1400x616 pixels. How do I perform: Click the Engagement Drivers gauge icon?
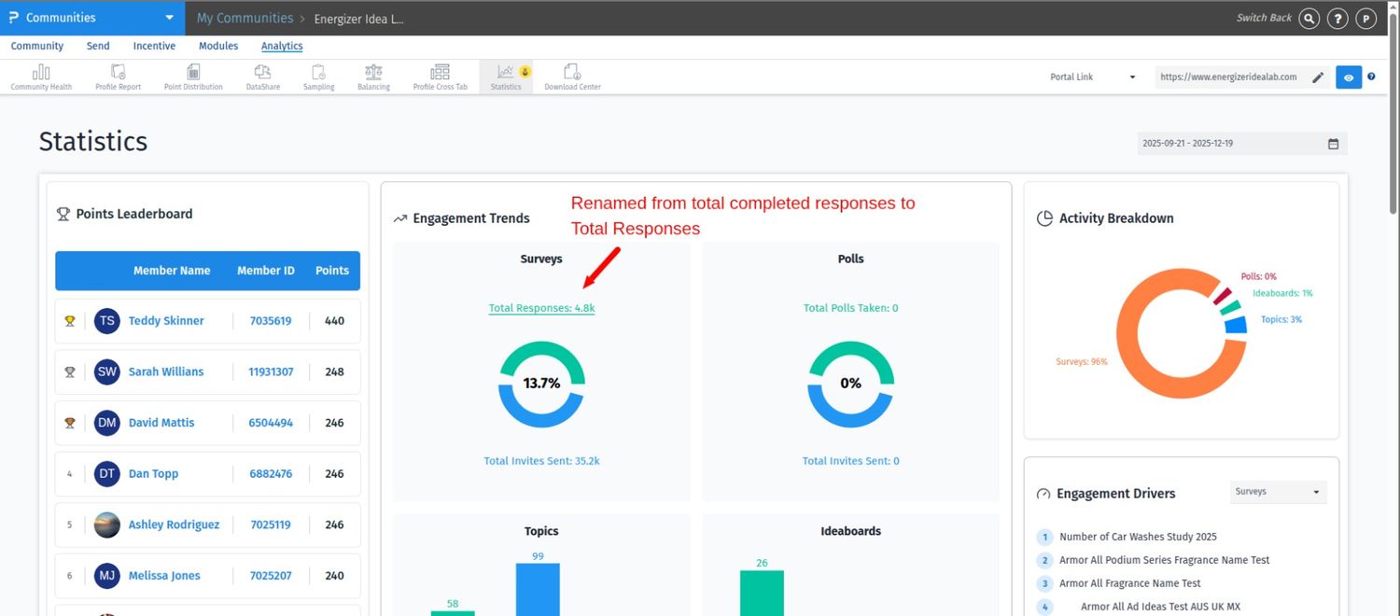pos(1043,494)
